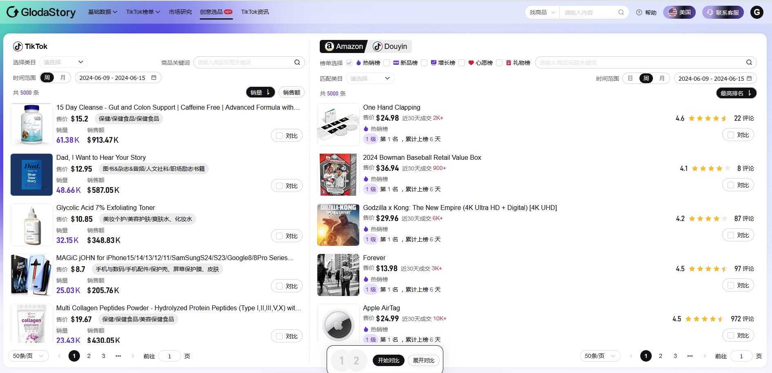Check 对比 for Dad, I Want to Hear Your Story
The image size is (772, 373).
click(x=279, y=186)
